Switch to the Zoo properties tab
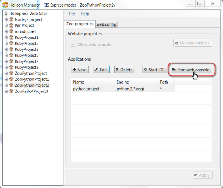223x188 pixels. click(80, 24)
